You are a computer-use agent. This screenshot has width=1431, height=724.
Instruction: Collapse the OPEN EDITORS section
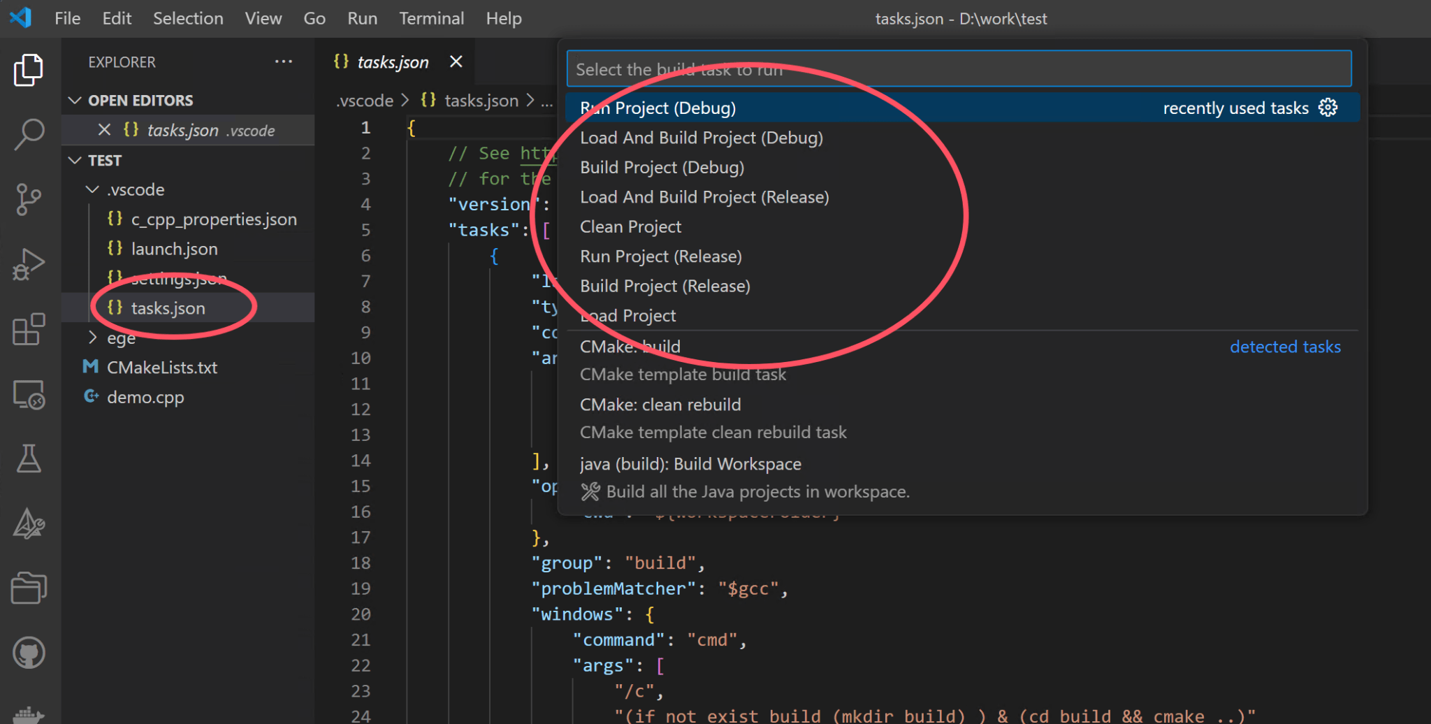coord(75,100)
